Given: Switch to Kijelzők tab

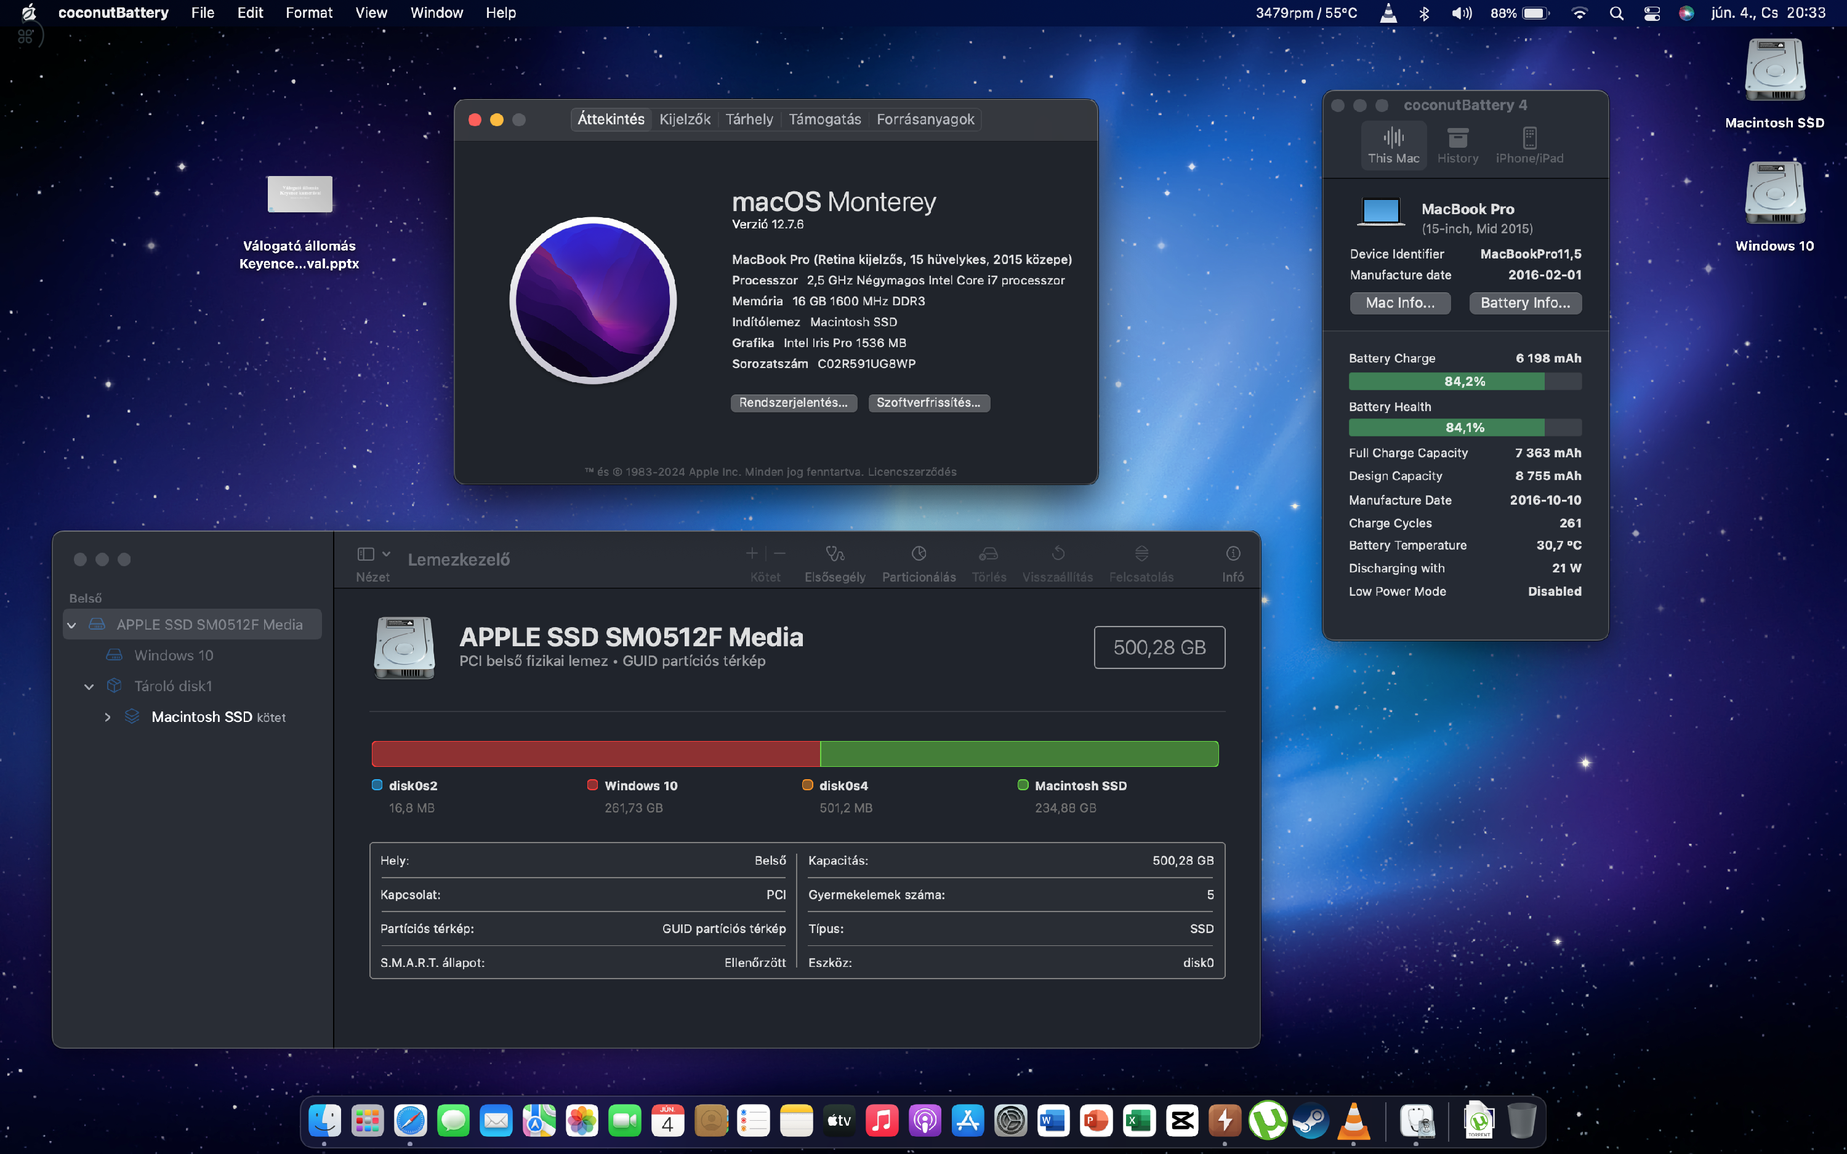Looking at the screenshot, I should (685, 119).
